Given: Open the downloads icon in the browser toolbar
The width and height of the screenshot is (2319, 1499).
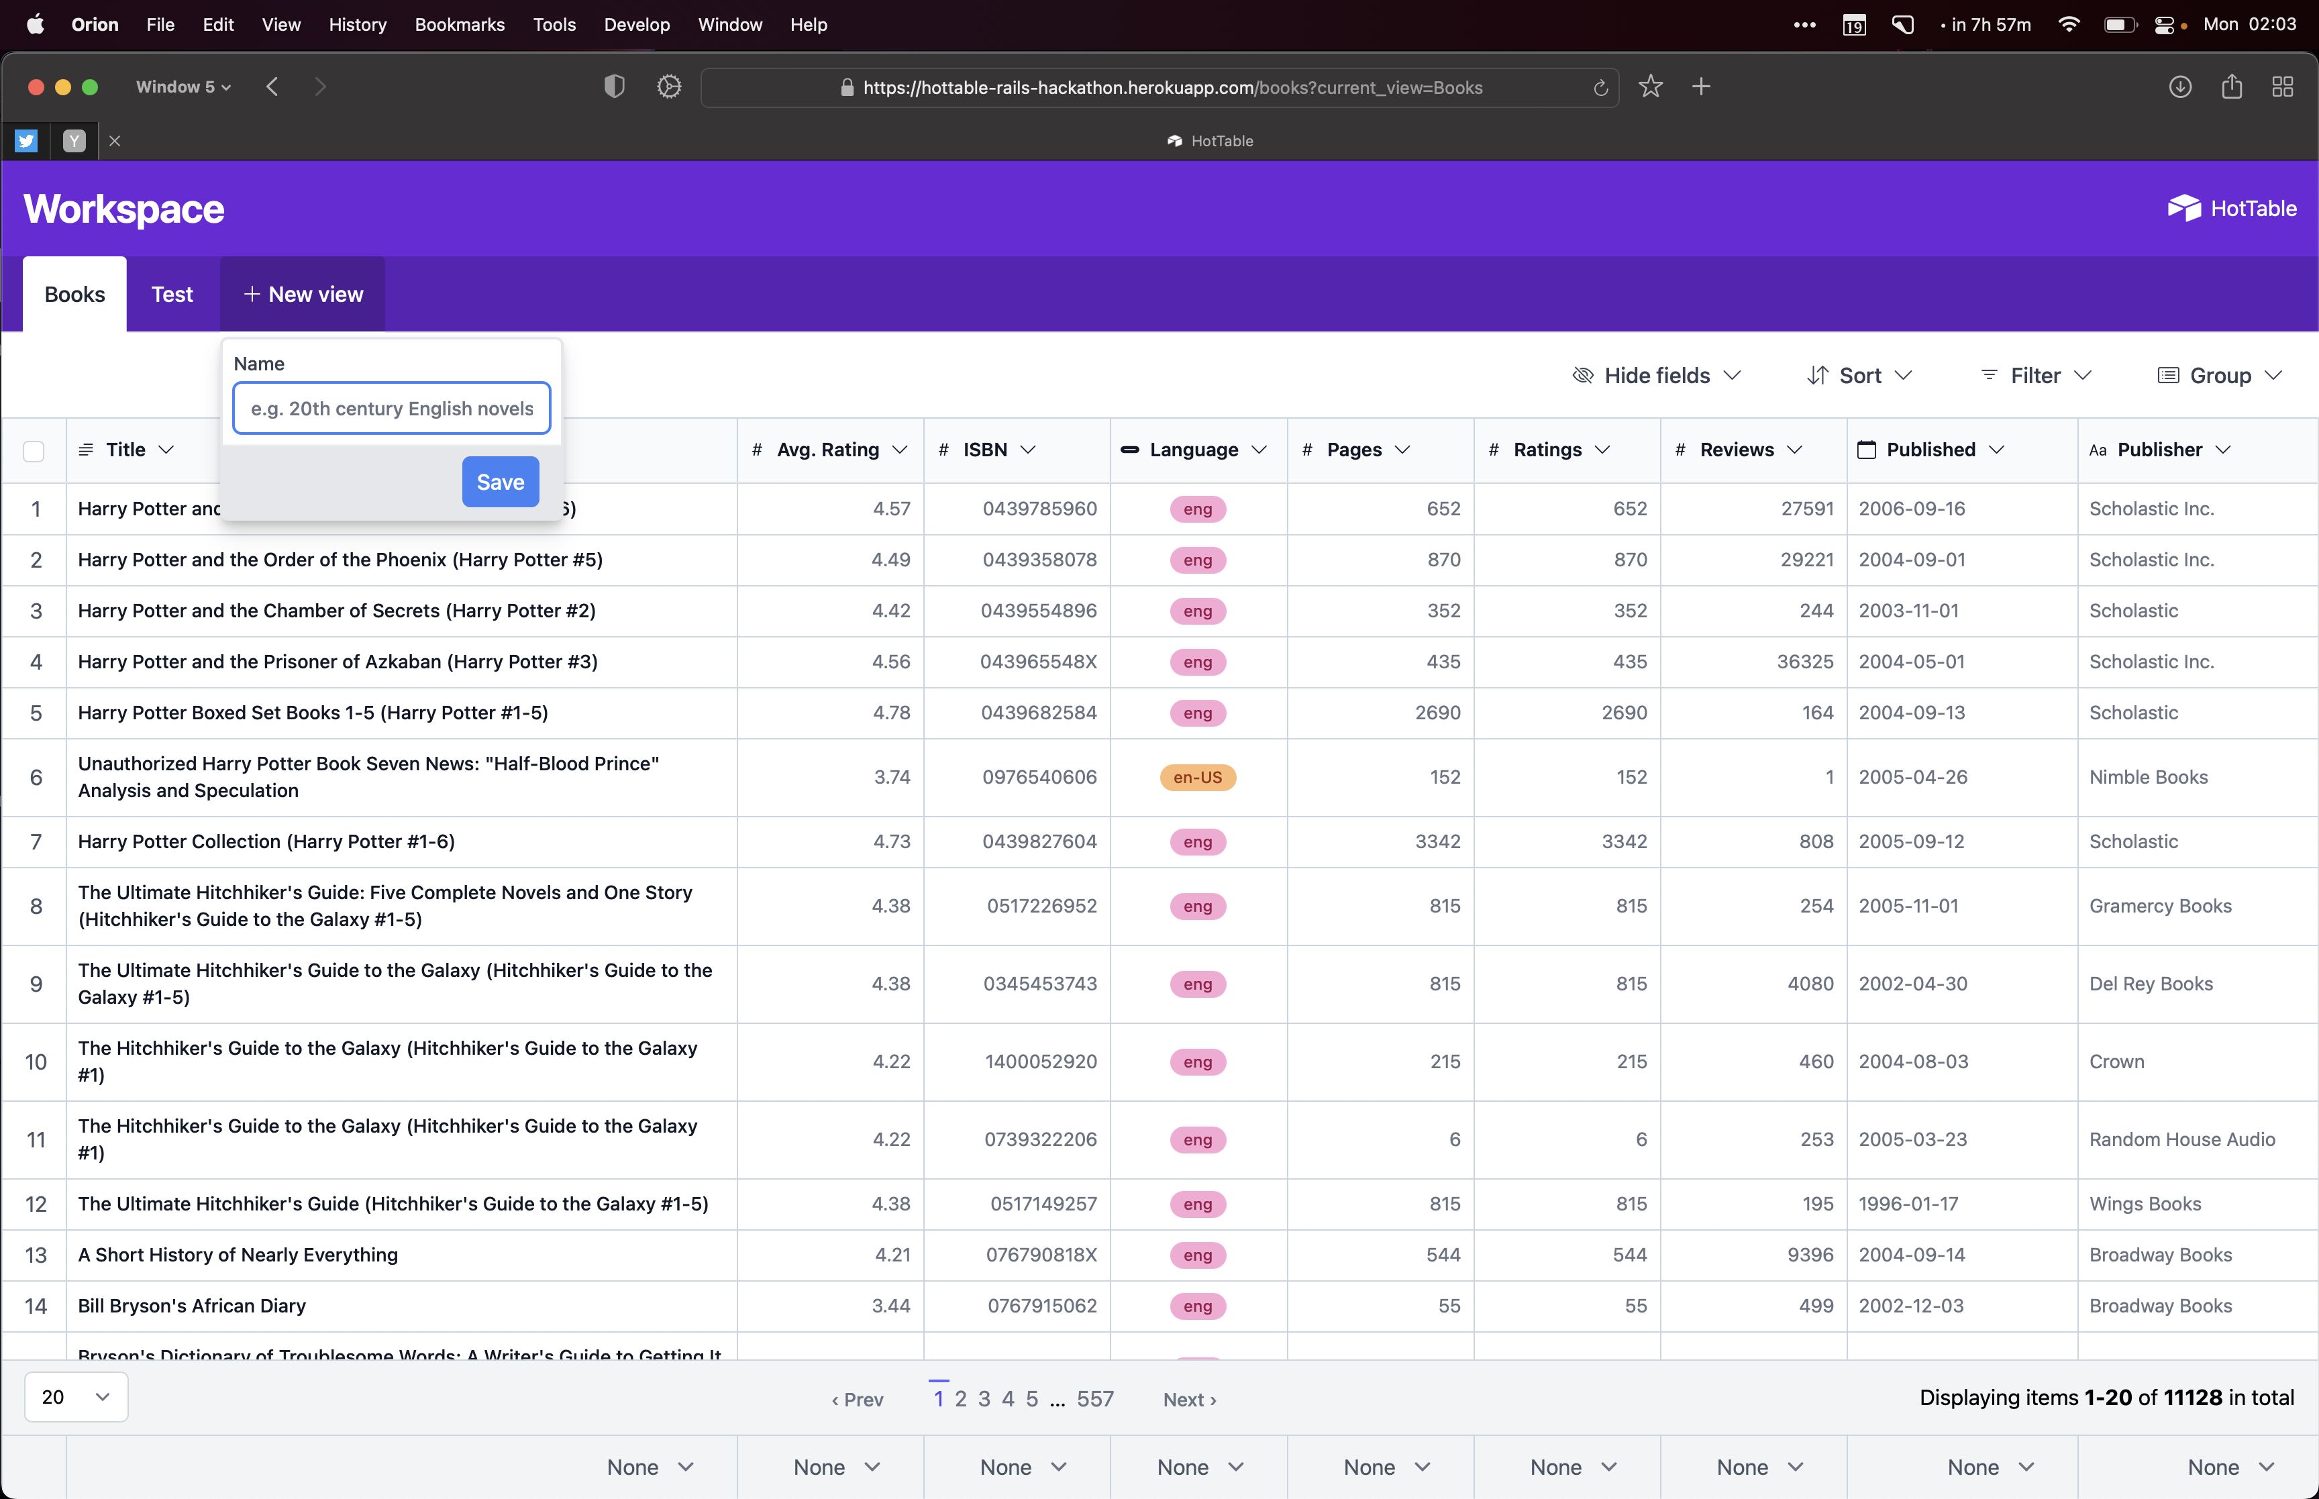Looking at the screenshot, I should 2180,87.
